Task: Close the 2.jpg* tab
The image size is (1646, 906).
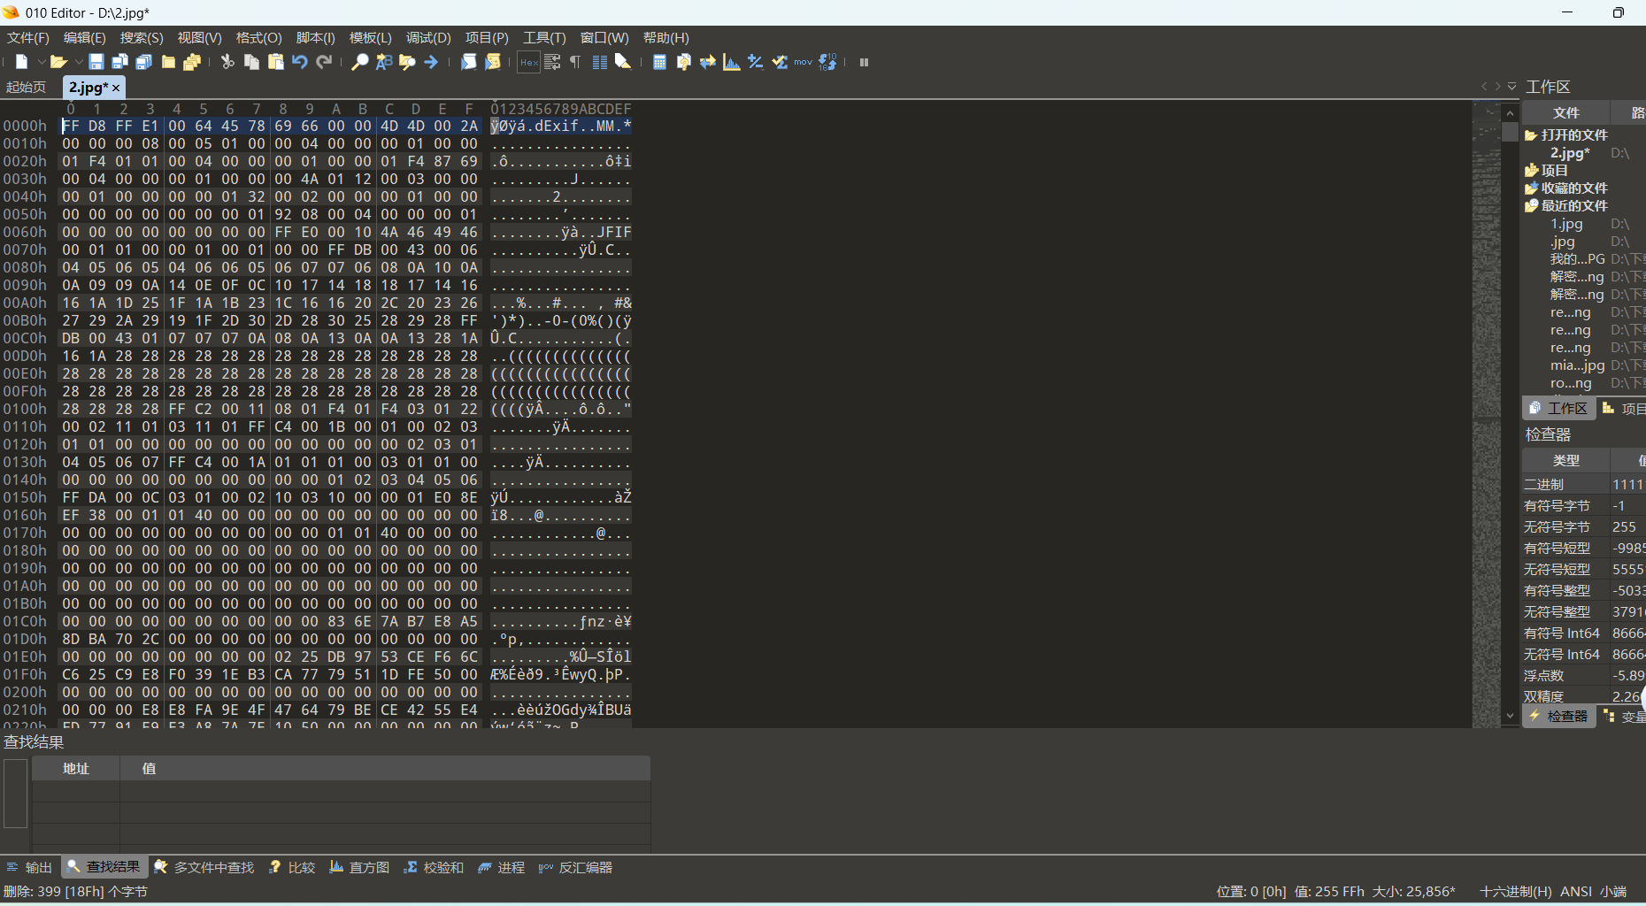Action: click(116, 88)
